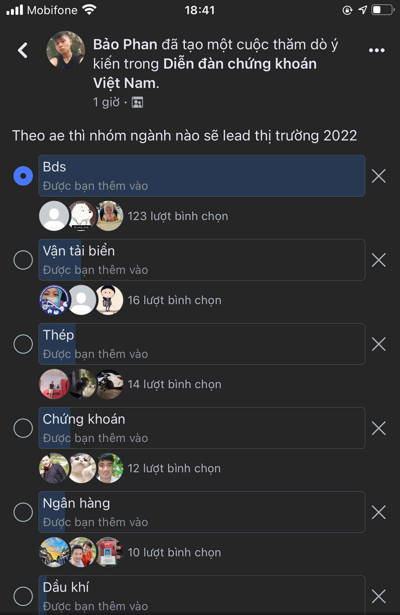View the 123 lượt bình chọn voters
The width and height of the screenshot is (400, 615).
pos(178,216)
